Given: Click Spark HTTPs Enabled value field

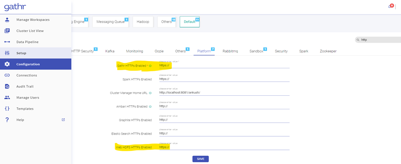Looking at the screenshot, I should 224,79.
